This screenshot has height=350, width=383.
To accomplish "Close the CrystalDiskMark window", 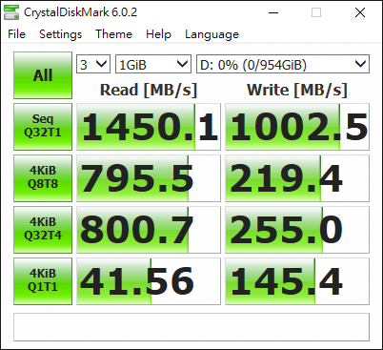I will 360,12.
